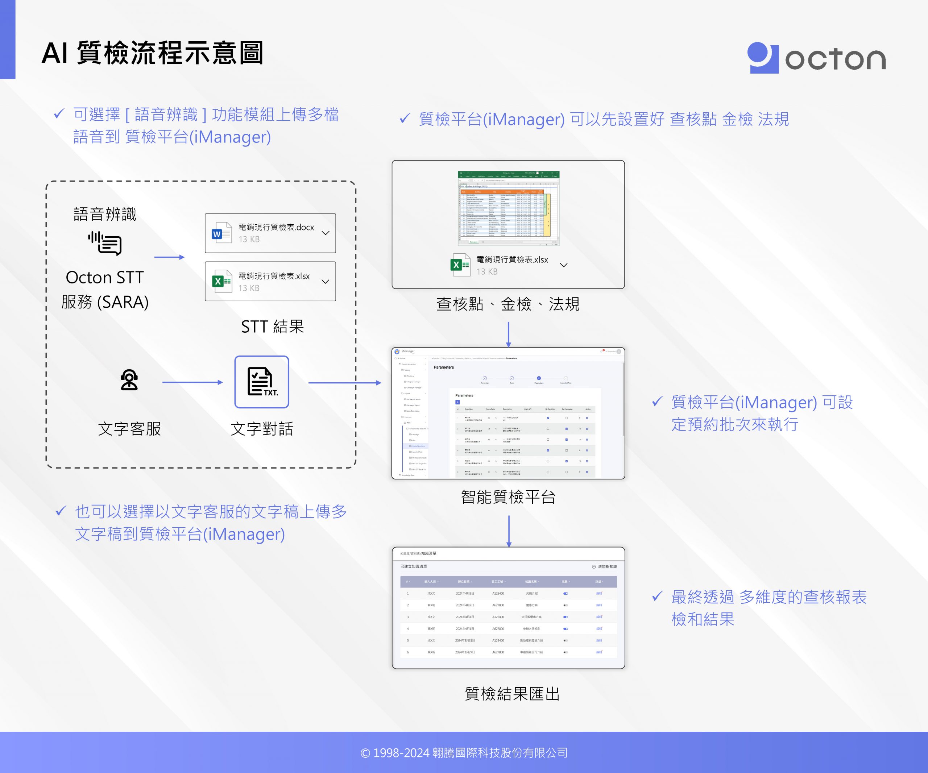Sort the list by 知識名稱 column
The height and width of the screenshot is (773, 928).
[x=532, y=582]
